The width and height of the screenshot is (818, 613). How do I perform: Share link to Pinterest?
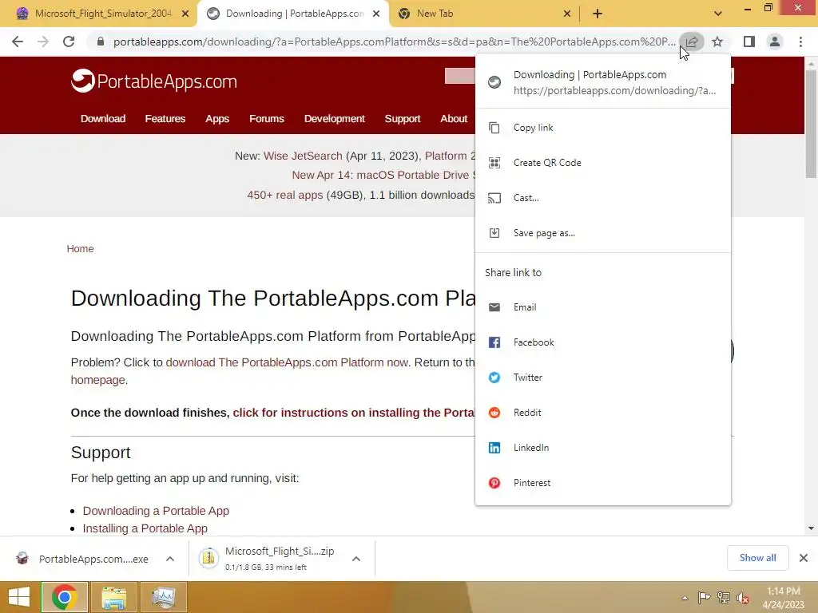[603, 483]
